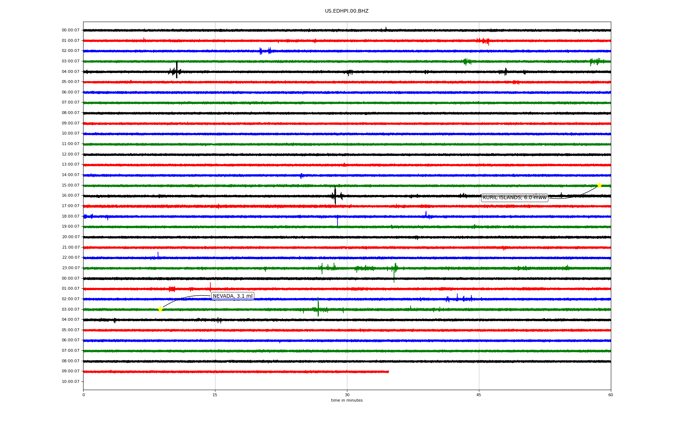Click the green spike on the second 03:00:07 trace
Screen dimensions: 694x433
(318, 307)
